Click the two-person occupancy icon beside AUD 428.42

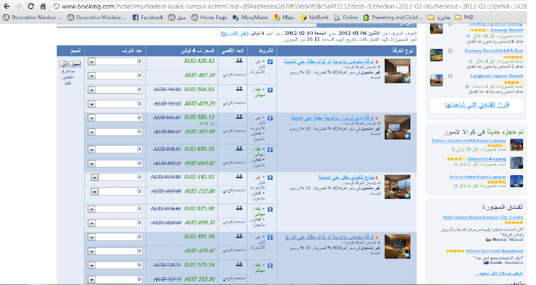239,61
